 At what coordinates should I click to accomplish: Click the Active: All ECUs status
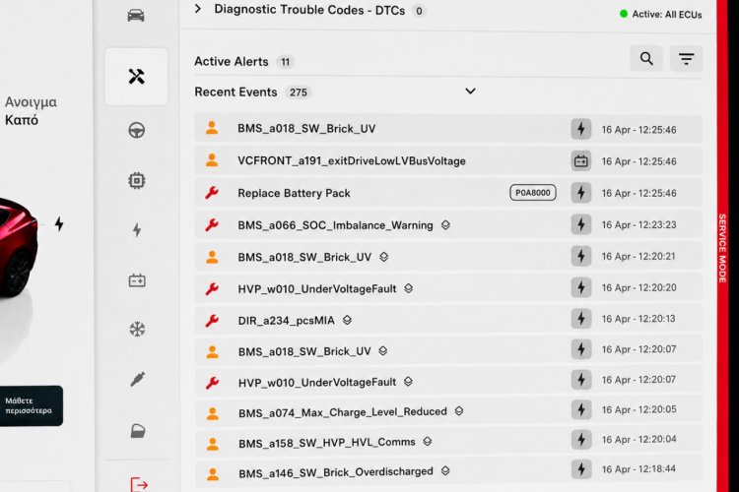[661, 14]
